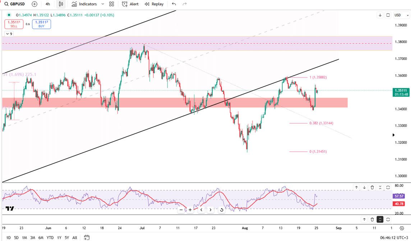
Task: Start bar Replay mode
Action: click(154, 4)
